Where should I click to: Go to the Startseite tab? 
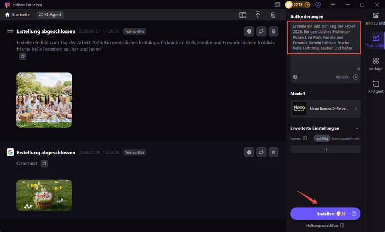[x=17, y=14]
